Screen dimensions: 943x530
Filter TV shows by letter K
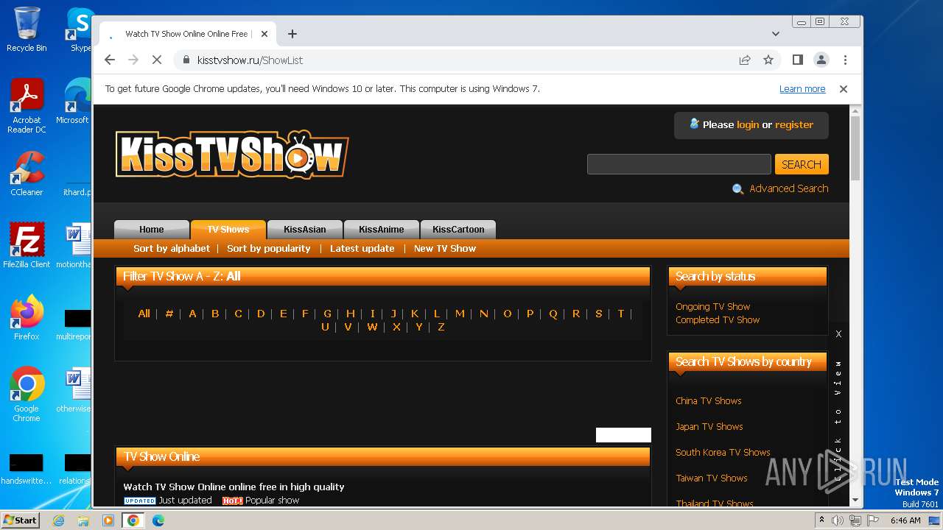click(415, 314)
